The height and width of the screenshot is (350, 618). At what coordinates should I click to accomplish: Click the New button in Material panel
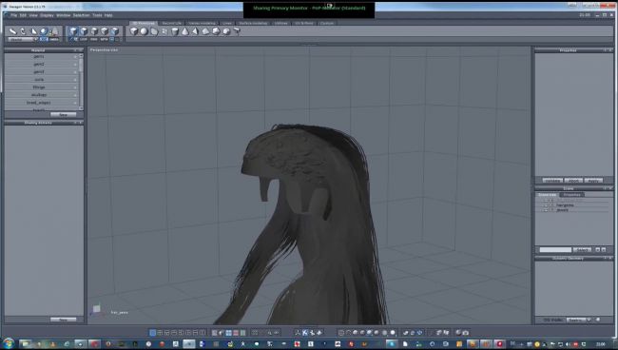coord(63,115)
